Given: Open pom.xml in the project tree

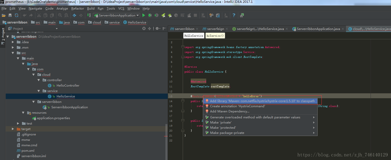Looking at the screenshot, I should pos(28,151).
